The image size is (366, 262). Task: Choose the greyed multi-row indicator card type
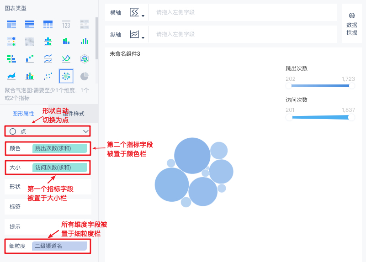(84, 24)
